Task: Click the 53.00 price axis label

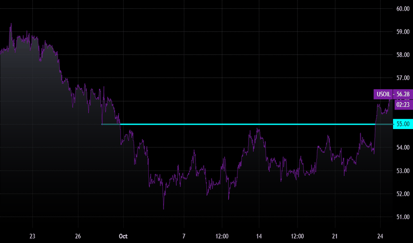Action: coord(403,171)
